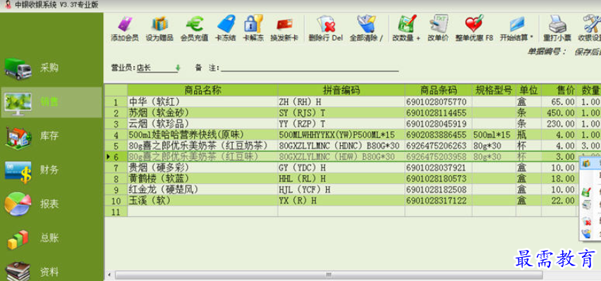The width and height of the screenshot is (601, 281).
Task: Focus the 备注 remarks input line
Action: coord(310,68)
